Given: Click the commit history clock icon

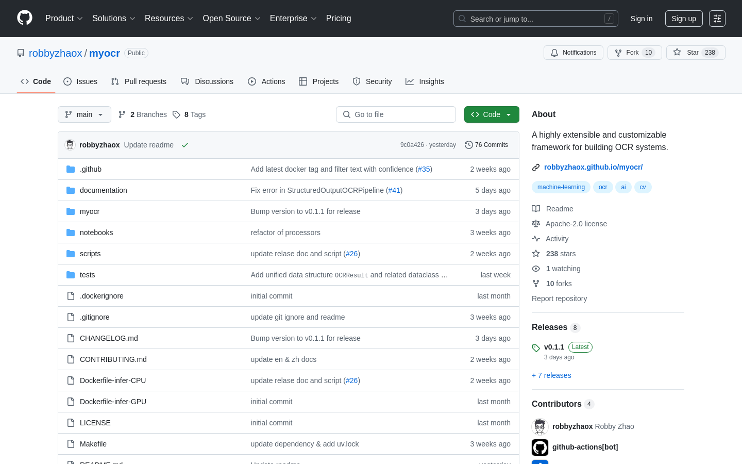Looking at the screenshot, I should (468, 145).
